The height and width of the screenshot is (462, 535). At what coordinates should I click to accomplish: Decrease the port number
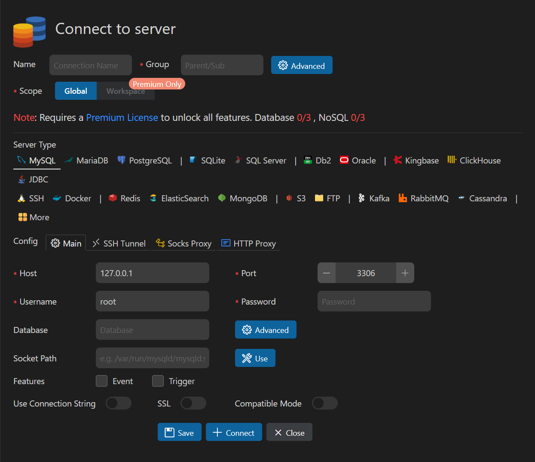pyautogui.click(x=327, y=273)
